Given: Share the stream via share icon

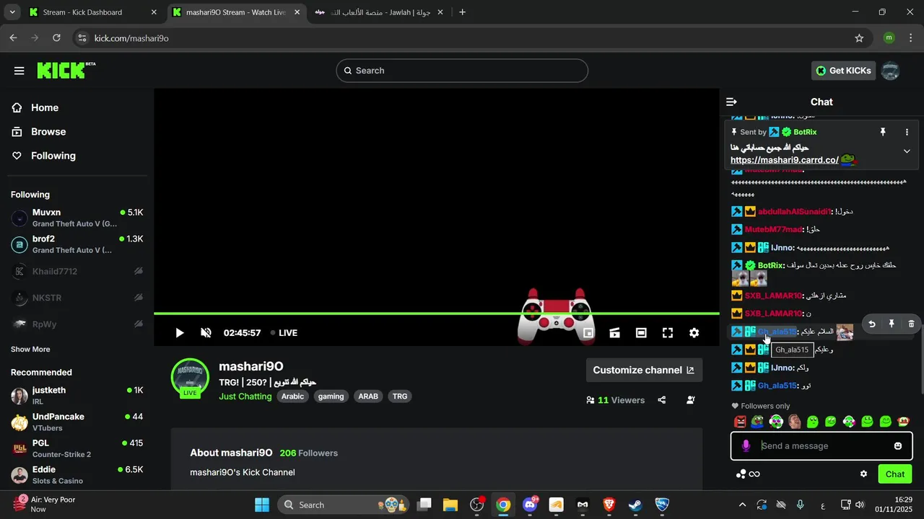Looking at the screenshot, I should point(662,400).
